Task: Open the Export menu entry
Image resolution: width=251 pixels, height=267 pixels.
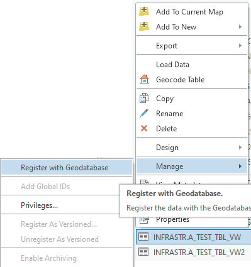Action: point(192,45)
